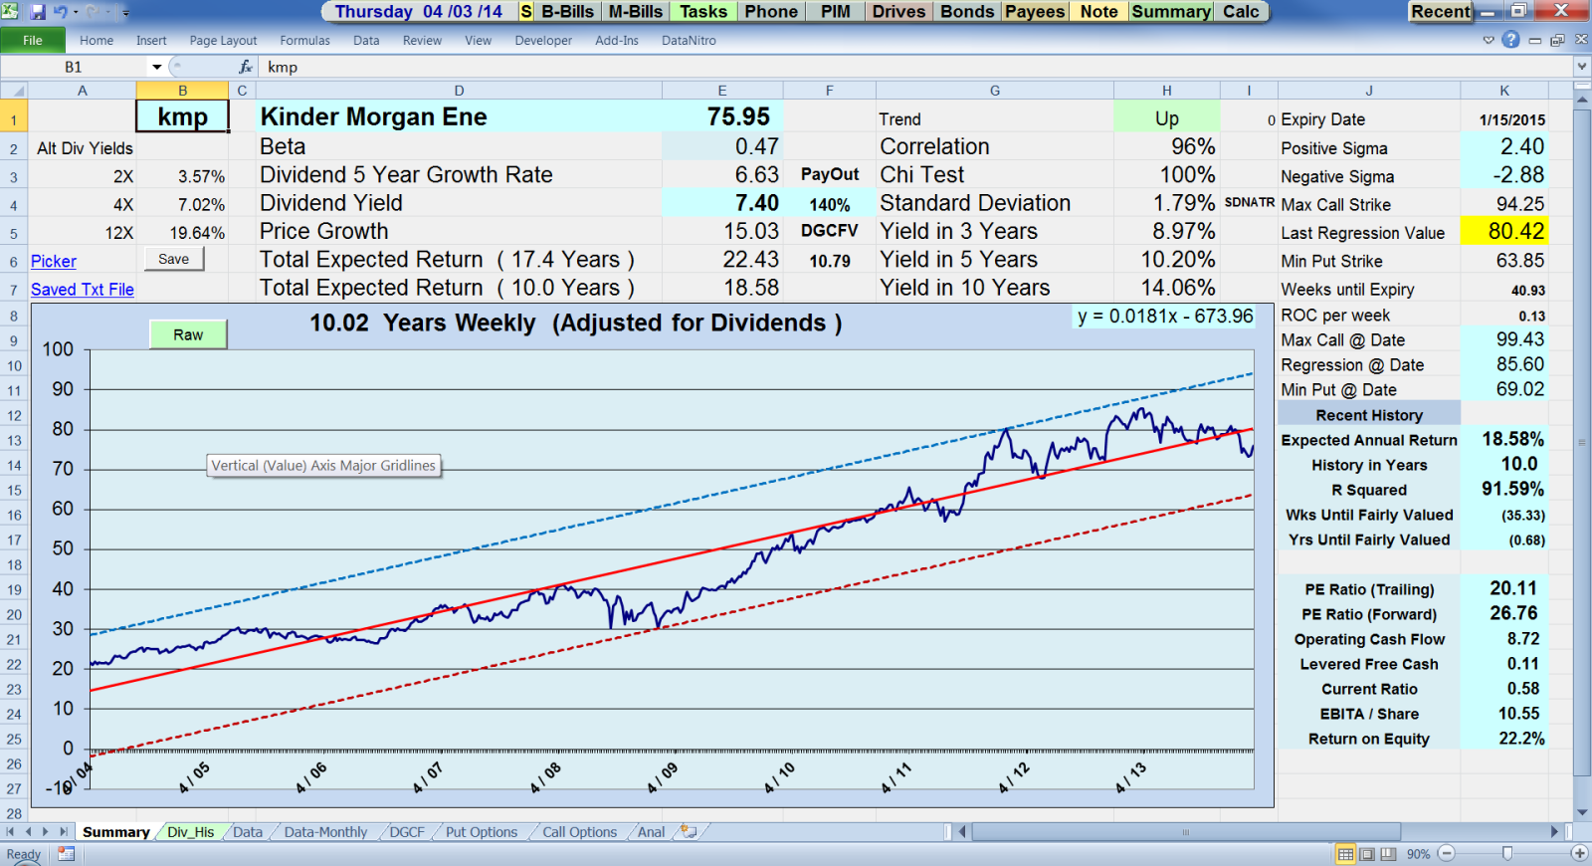
Task: Restore the workbook window
Action: pyautogui.click(x=1557, y=41)
